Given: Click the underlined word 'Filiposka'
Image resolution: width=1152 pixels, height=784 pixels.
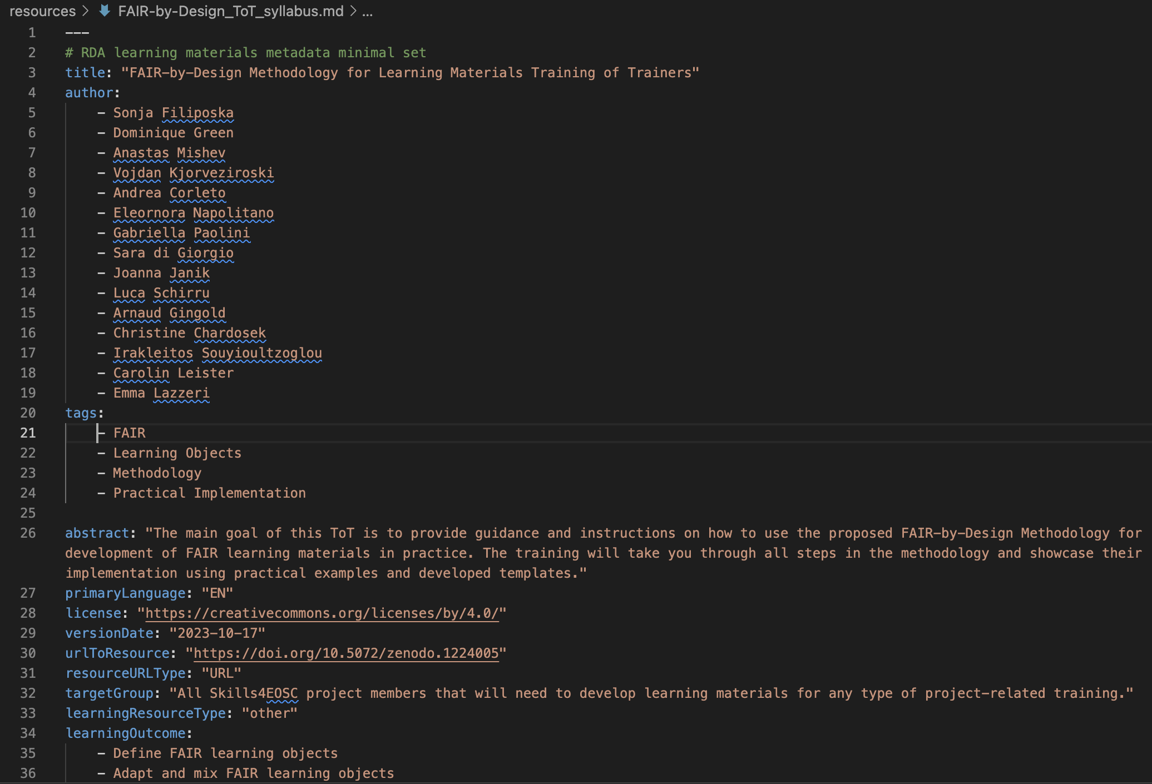Looking at the screenshot, I should [197, 112].
